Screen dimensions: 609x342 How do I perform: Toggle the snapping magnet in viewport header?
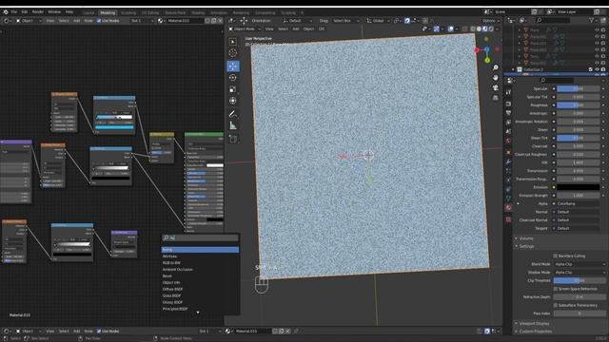coord(406,21)
